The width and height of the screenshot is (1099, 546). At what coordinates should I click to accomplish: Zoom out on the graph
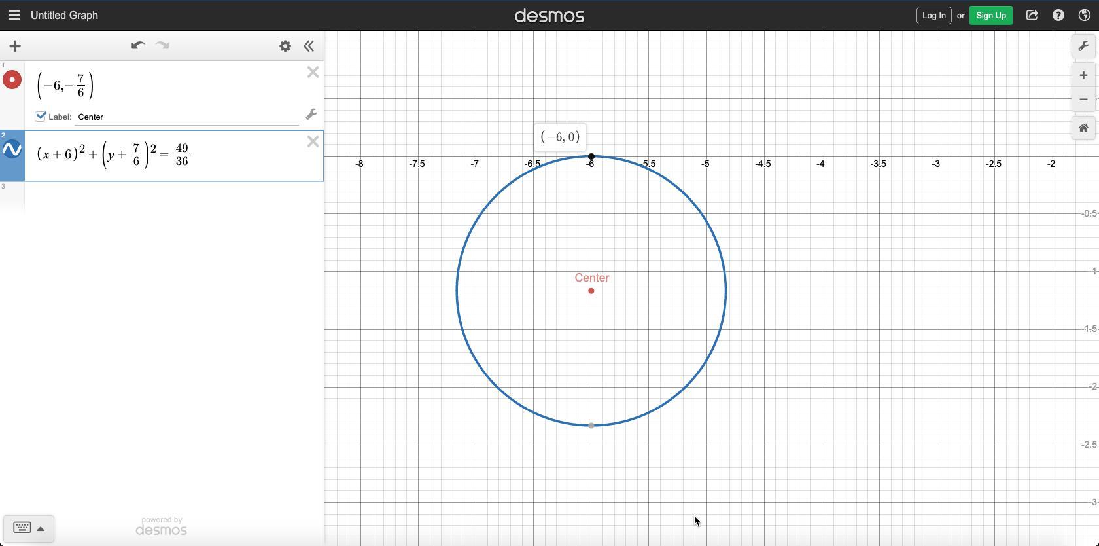click(x=1083, y=100)
